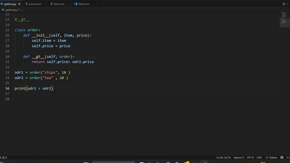Select the UTF-8 encoding indicator

click(x=250, y=157)
